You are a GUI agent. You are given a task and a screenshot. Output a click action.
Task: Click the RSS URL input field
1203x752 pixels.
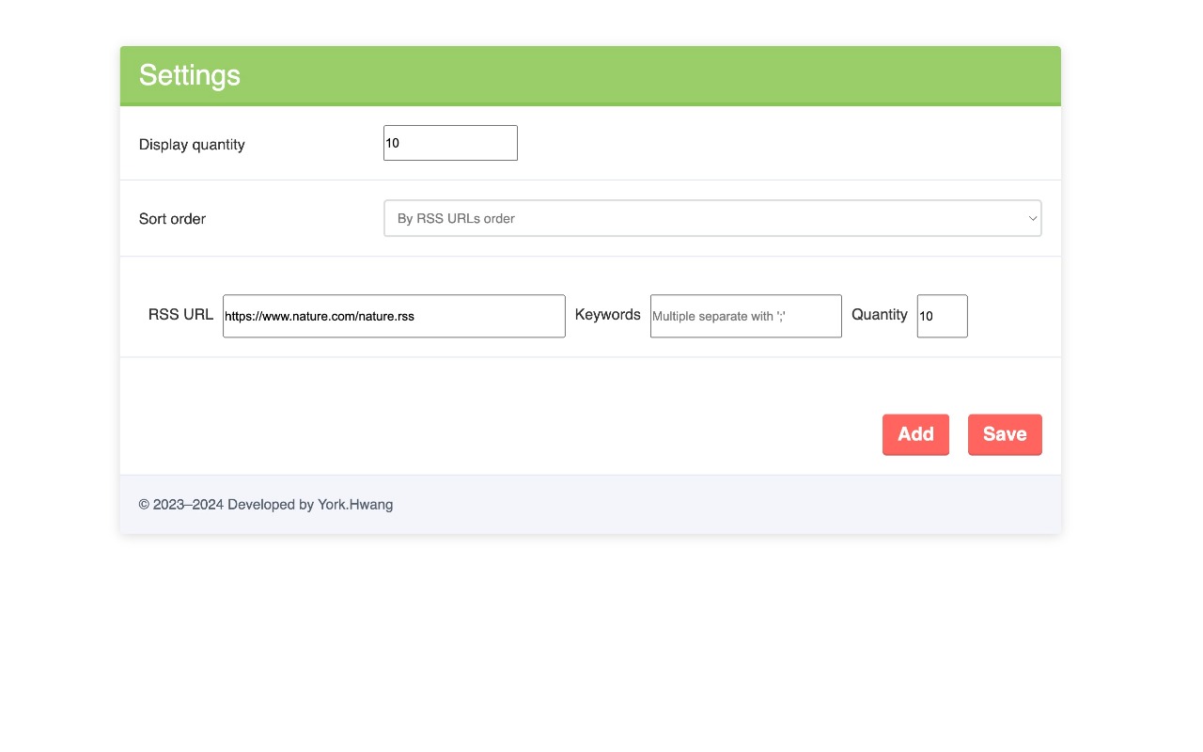(x=394, y=316)
